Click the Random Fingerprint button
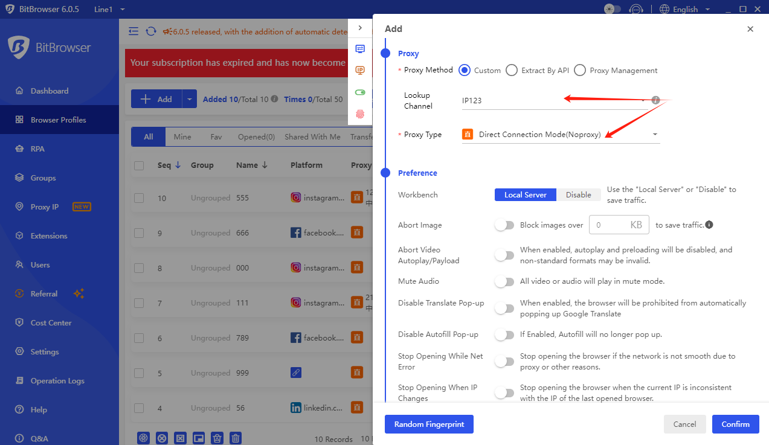 429,424
